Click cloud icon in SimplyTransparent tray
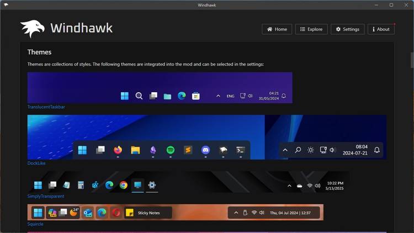414x233 pixels. (299, 186)
